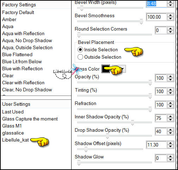The height and width of the screenshot is (170, 178).
Task: Select the Outside Selection radio button
Action: pos(80,57)
